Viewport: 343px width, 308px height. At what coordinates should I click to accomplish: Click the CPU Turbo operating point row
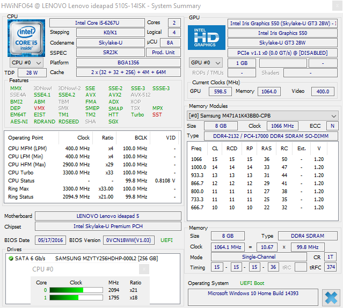[92, 172]
